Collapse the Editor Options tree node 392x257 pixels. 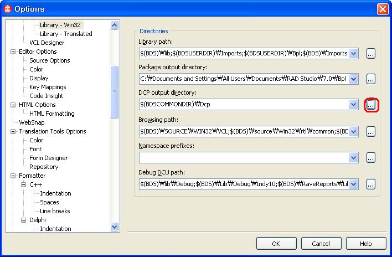13,52
